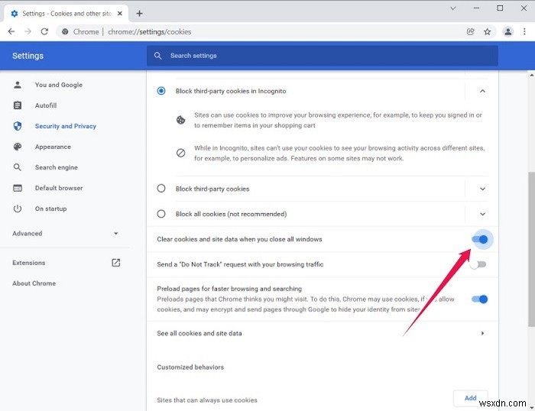The height and width of the screenshot is (411, 535).
Task: Open the Chrome three-dot menu
Action: [x=524, y=32]
